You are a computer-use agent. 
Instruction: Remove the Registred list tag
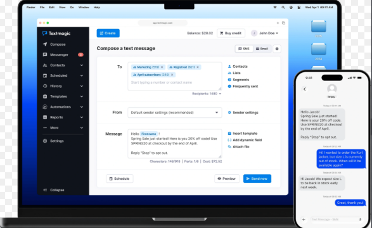tap(198, 67)
